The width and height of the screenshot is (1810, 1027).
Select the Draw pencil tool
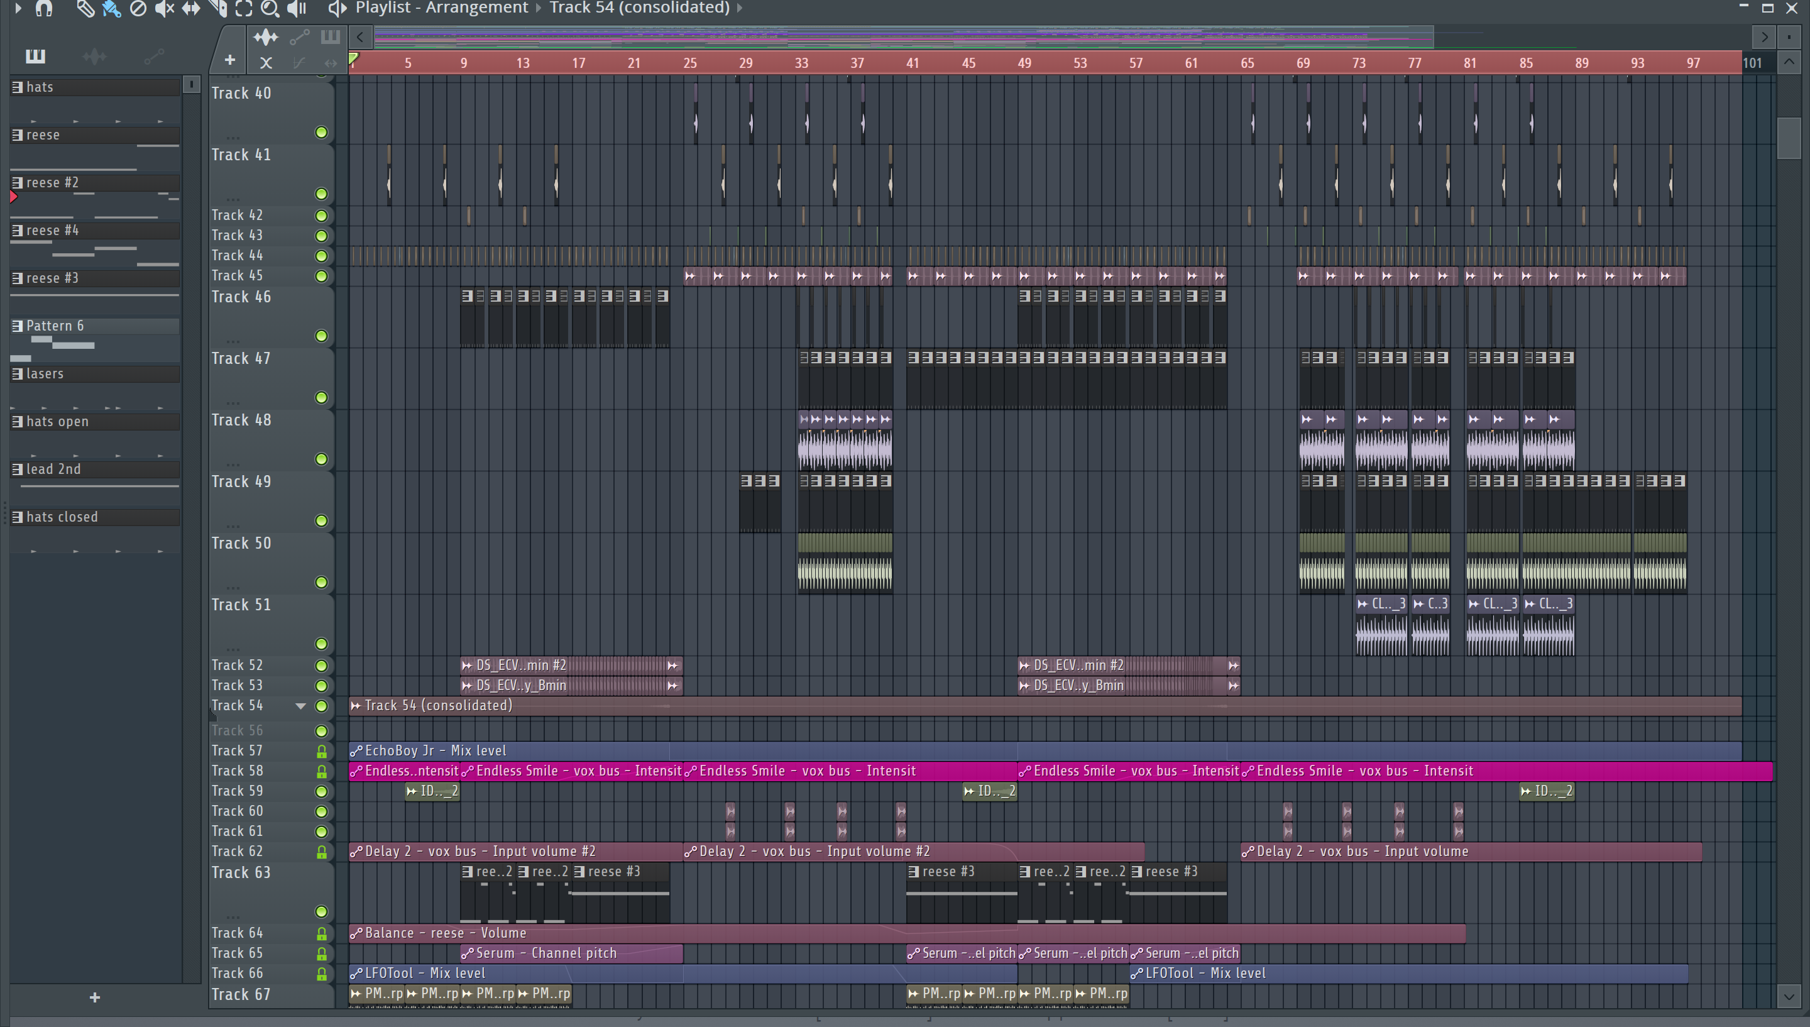(x=85, y=8)
